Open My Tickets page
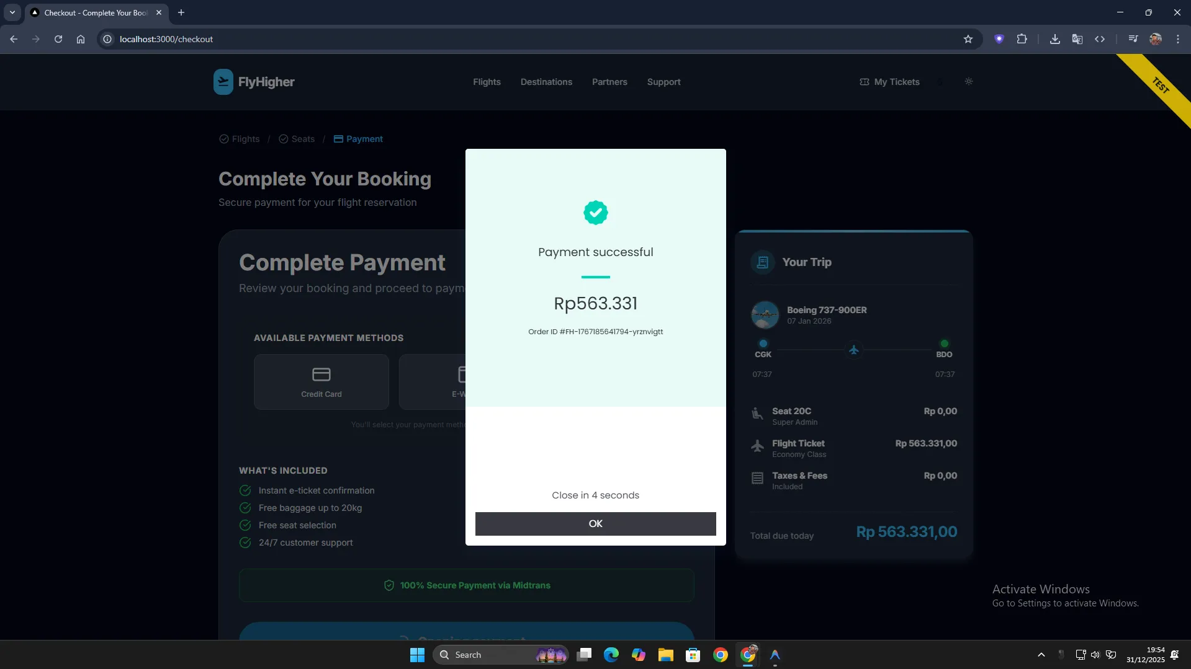This screenshot has height=669, width=1191. tap(889, 82)
